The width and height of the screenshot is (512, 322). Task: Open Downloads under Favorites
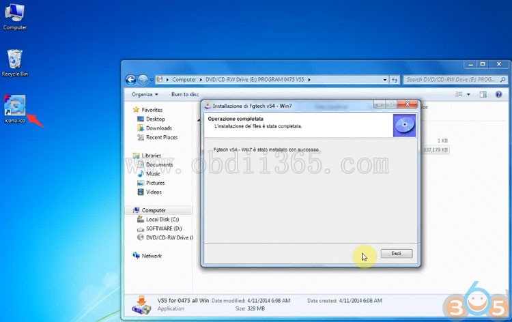click(159, 128)
